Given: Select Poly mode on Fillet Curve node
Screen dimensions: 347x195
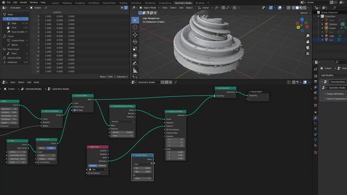Looking at the screenshot, I should (51, 148).
